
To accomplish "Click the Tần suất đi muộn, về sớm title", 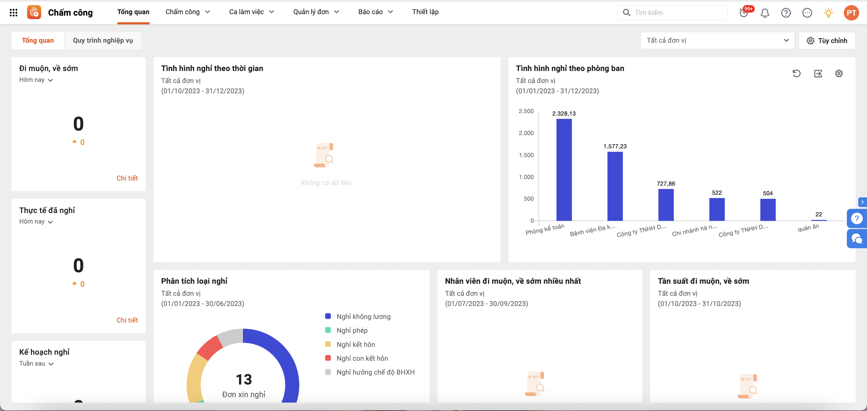I will click(703, 281).
